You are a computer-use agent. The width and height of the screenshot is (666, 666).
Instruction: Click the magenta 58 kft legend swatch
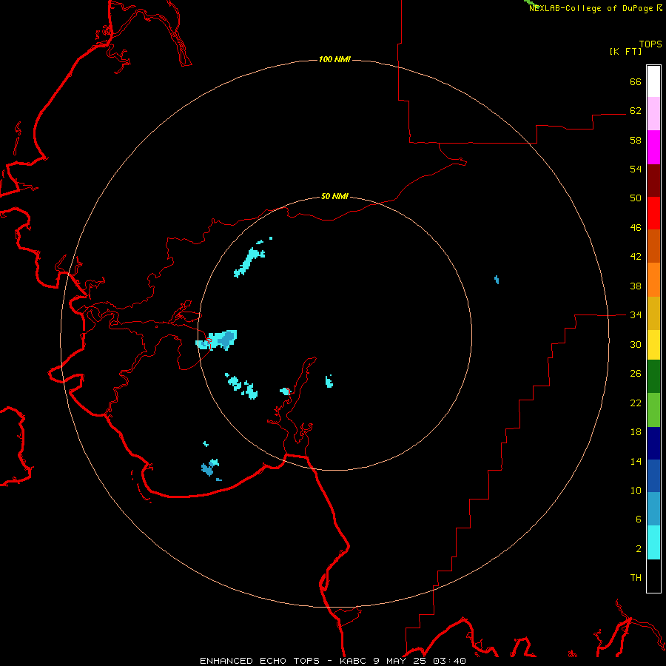653,147
